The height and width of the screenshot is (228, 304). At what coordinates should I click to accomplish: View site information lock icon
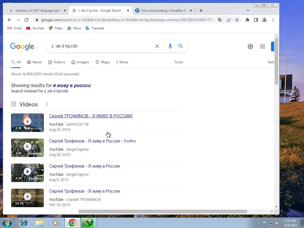tap(37, 20)
